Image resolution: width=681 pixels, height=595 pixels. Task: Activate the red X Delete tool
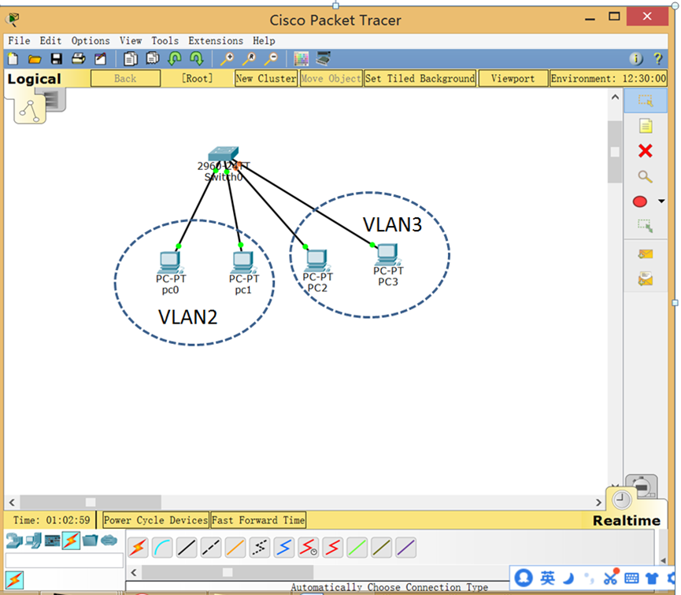pyautogui.click(x=646, y=151)
